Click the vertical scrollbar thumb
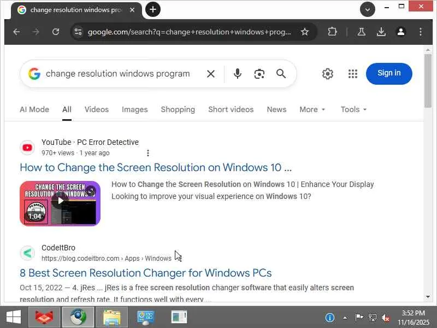Screen dimensions: 437x328 coord(428,81)
